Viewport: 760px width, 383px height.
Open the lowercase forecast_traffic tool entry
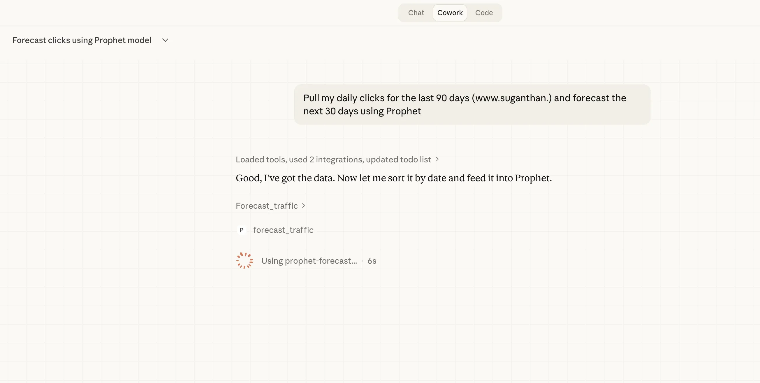tap(283, 230)
